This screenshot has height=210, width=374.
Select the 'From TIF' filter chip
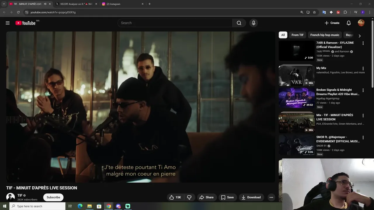297,35
